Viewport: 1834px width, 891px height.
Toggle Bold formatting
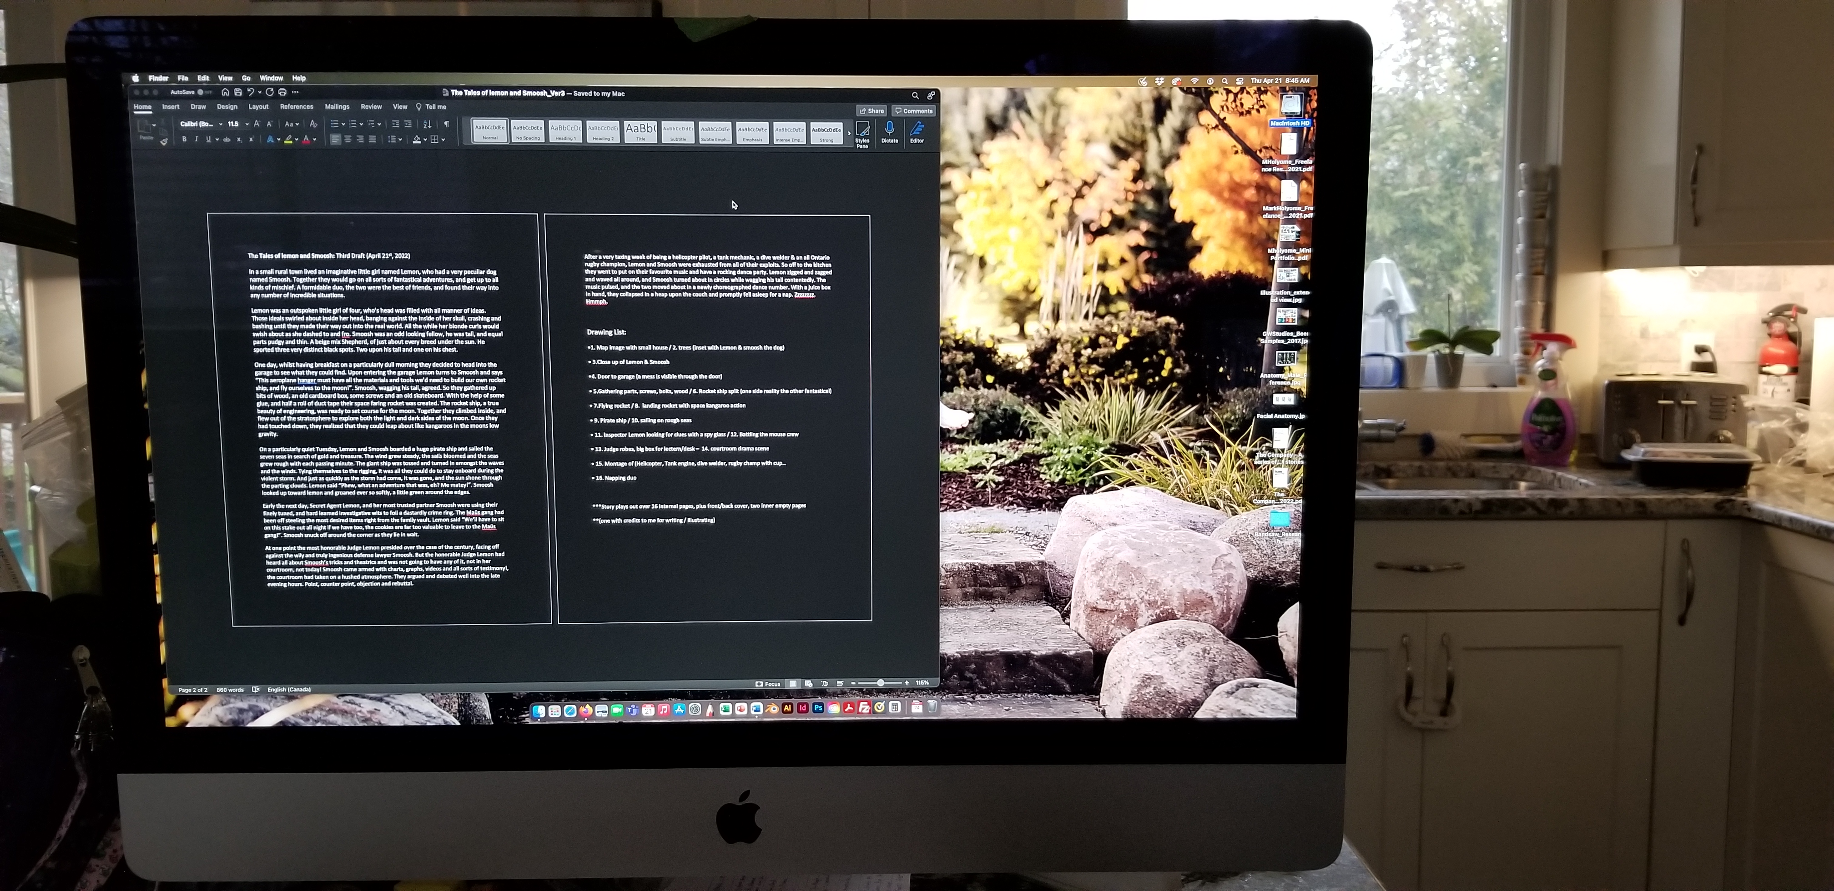[x=184, y=140]
